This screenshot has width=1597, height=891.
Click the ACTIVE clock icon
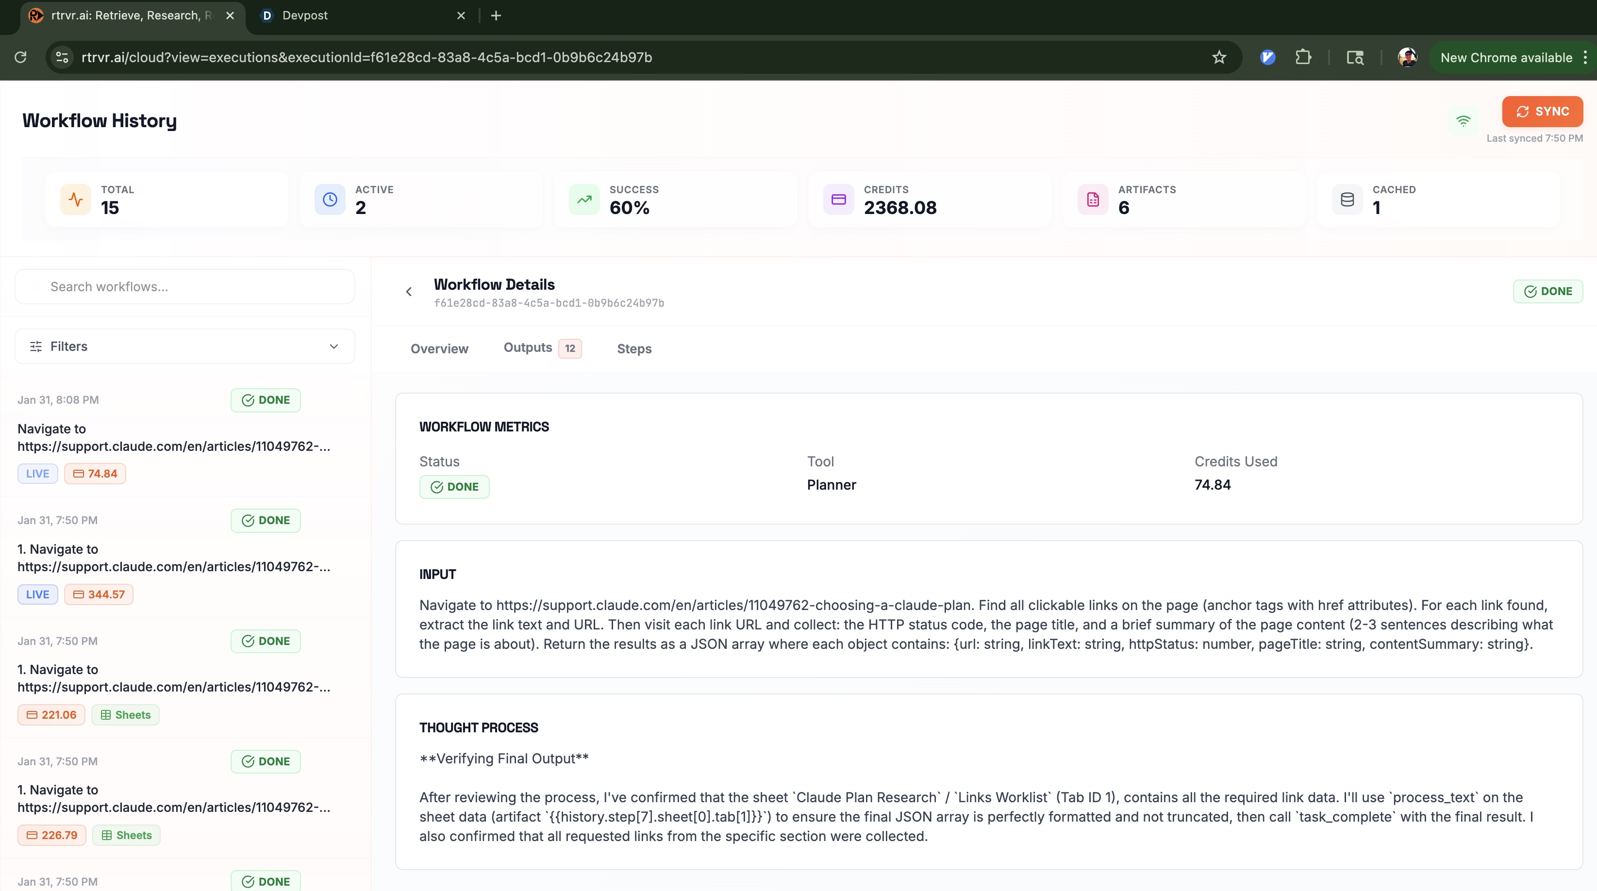[x=330, y=199]
